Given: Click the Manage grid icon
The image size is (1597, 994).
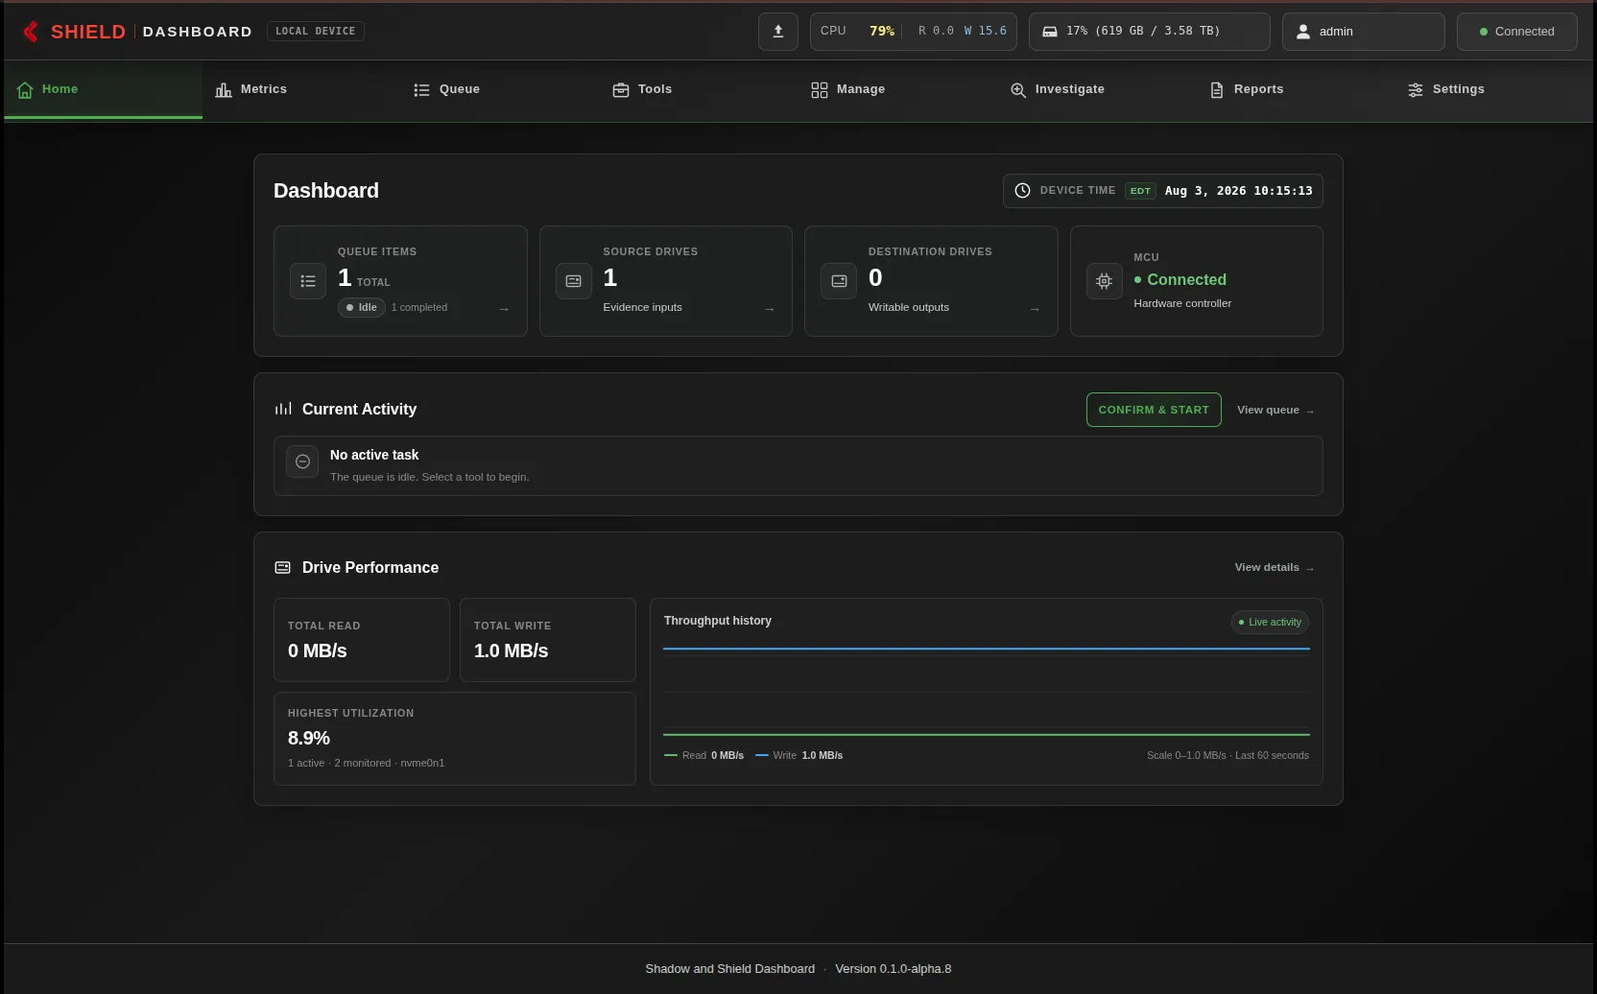Looking at the screenshot, I should click(820, 90).
